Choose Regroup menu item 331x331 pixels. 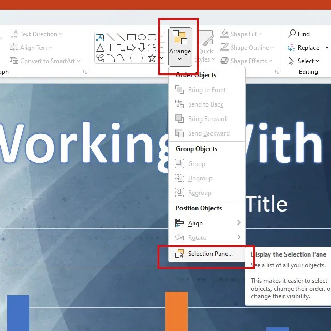click(x=207, y=193)
